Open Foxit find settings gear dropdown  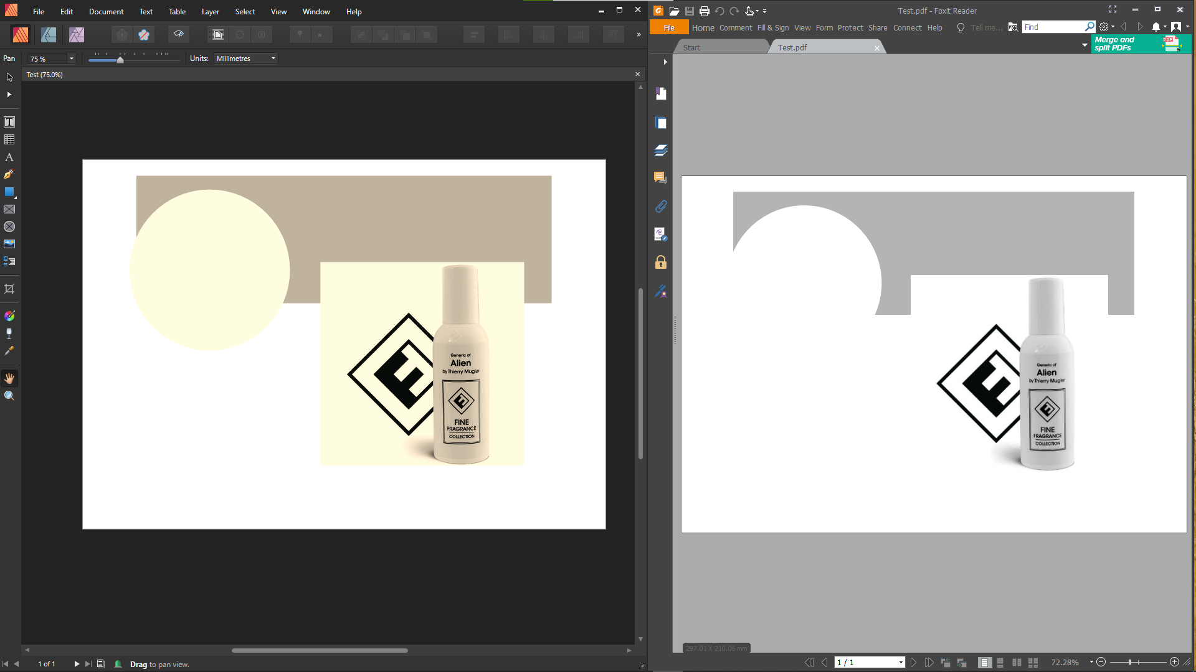pos(1106,27)
